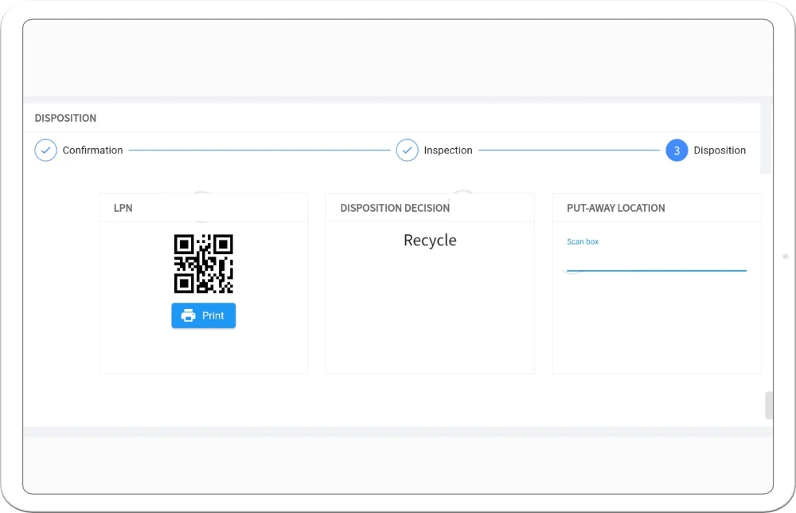Viewport: 796px width, 513px height.
Task: Click the Inspection step label
Action: (448, 151)
